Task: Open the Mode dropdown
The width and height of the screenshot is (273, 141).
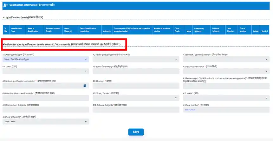Action: (x=226, y=98)
